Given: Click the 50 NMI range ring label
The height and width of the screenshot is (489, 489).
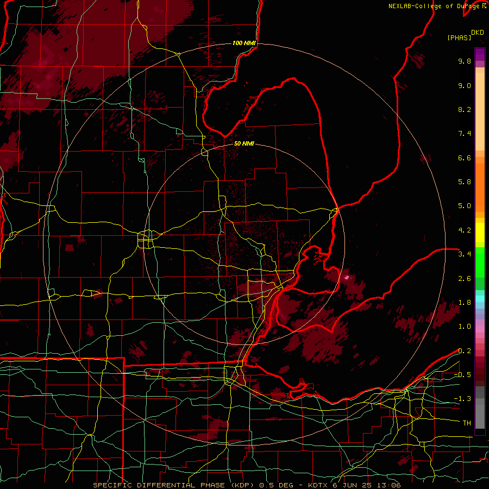Looking at the screenshot, I should click(x=244, y=143).
